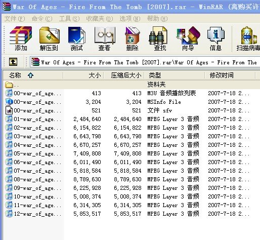The image size is (260, 240).
Task: Click the Add (添加) toolbar icon
Action: pyautogui.click(x=21, y=38)
